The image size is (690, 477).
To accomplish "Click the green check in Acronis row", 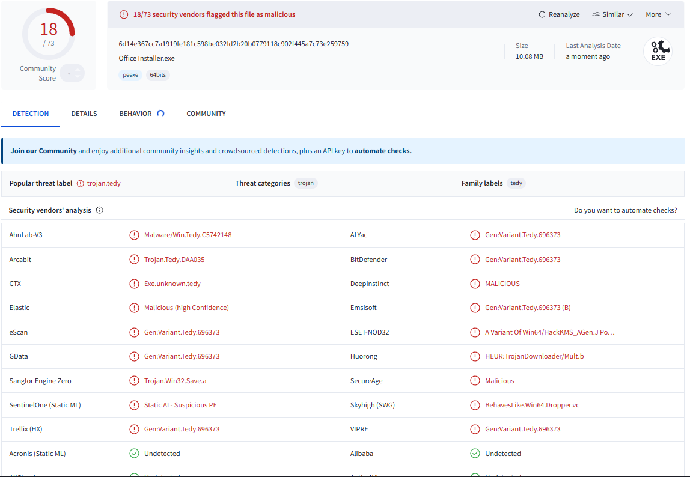I will [134, 454].
